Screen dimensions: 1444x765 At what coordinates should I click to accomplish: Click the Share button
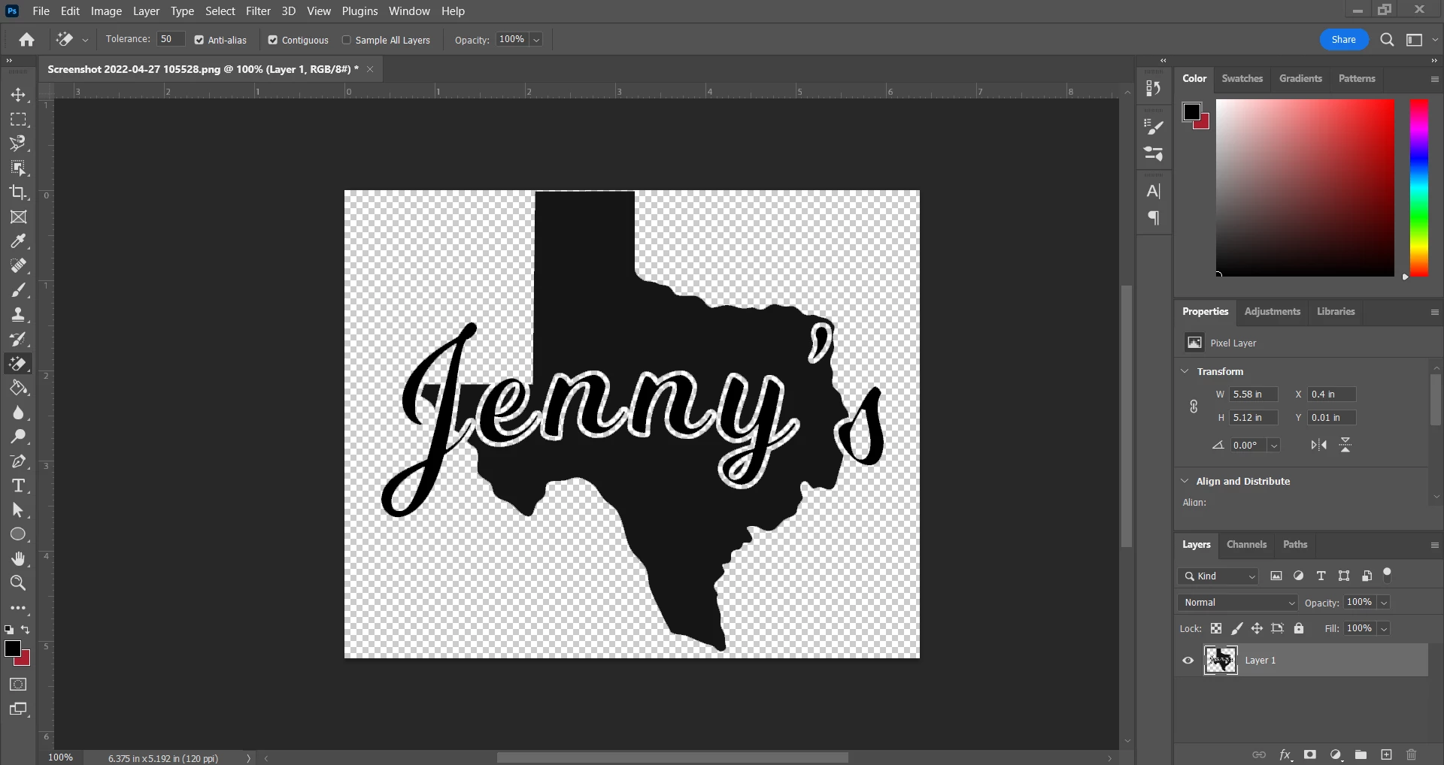(1343, 40)
